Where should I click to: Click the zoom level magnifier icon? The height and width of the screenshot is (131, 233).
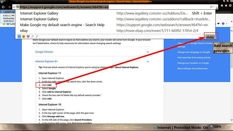(x=211, y=126)
